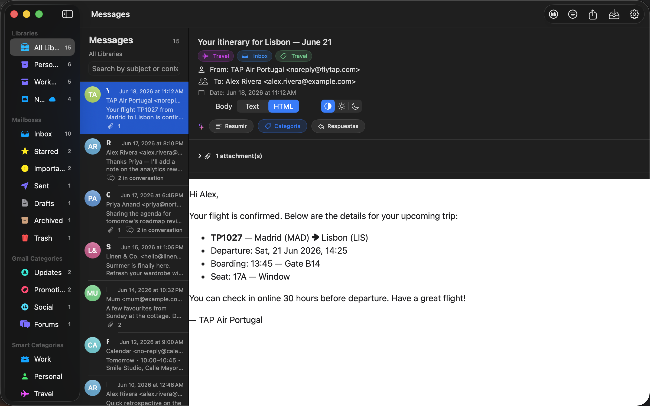Click the MU avatar thumbnail
Image resolution: width=650 pixels, height=406 pixels.
93,293
